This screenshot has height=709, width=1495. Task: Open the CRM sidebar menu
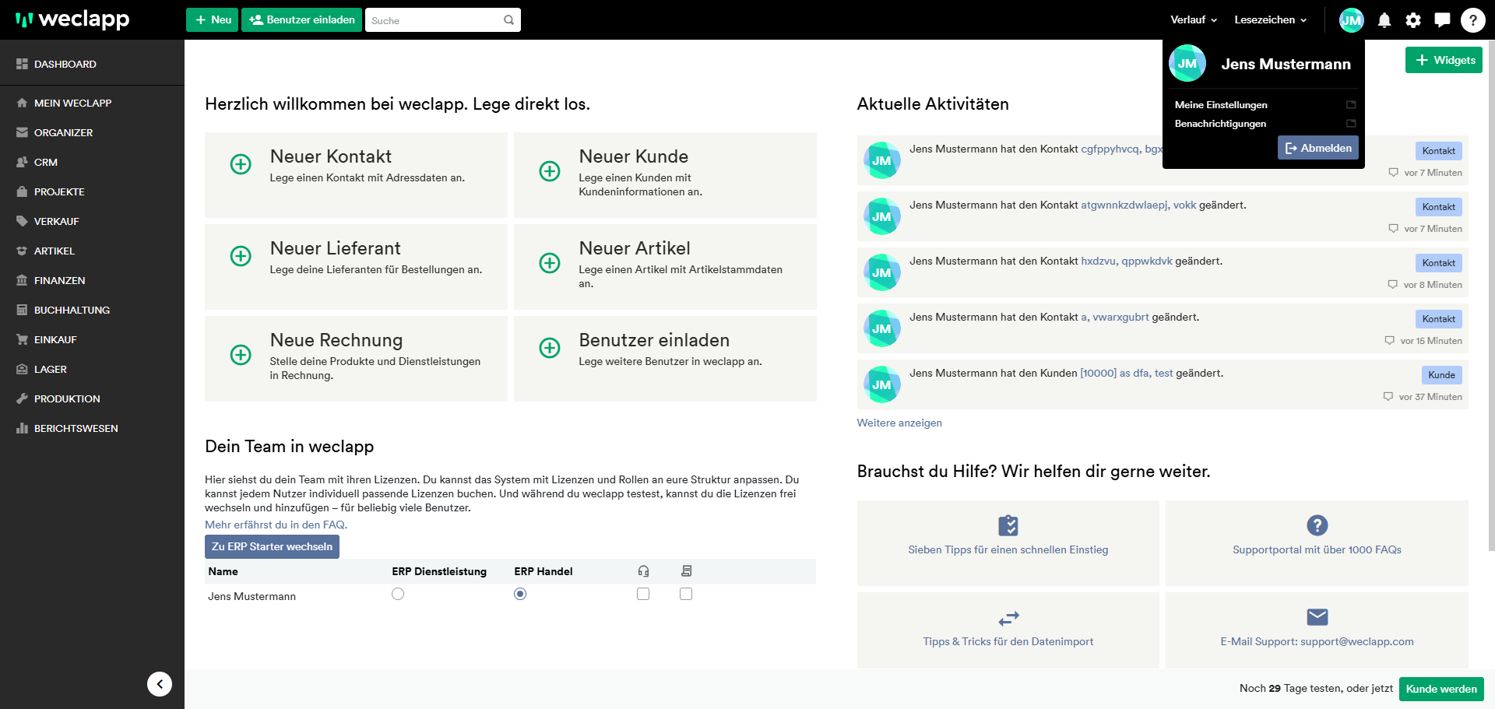46,163
